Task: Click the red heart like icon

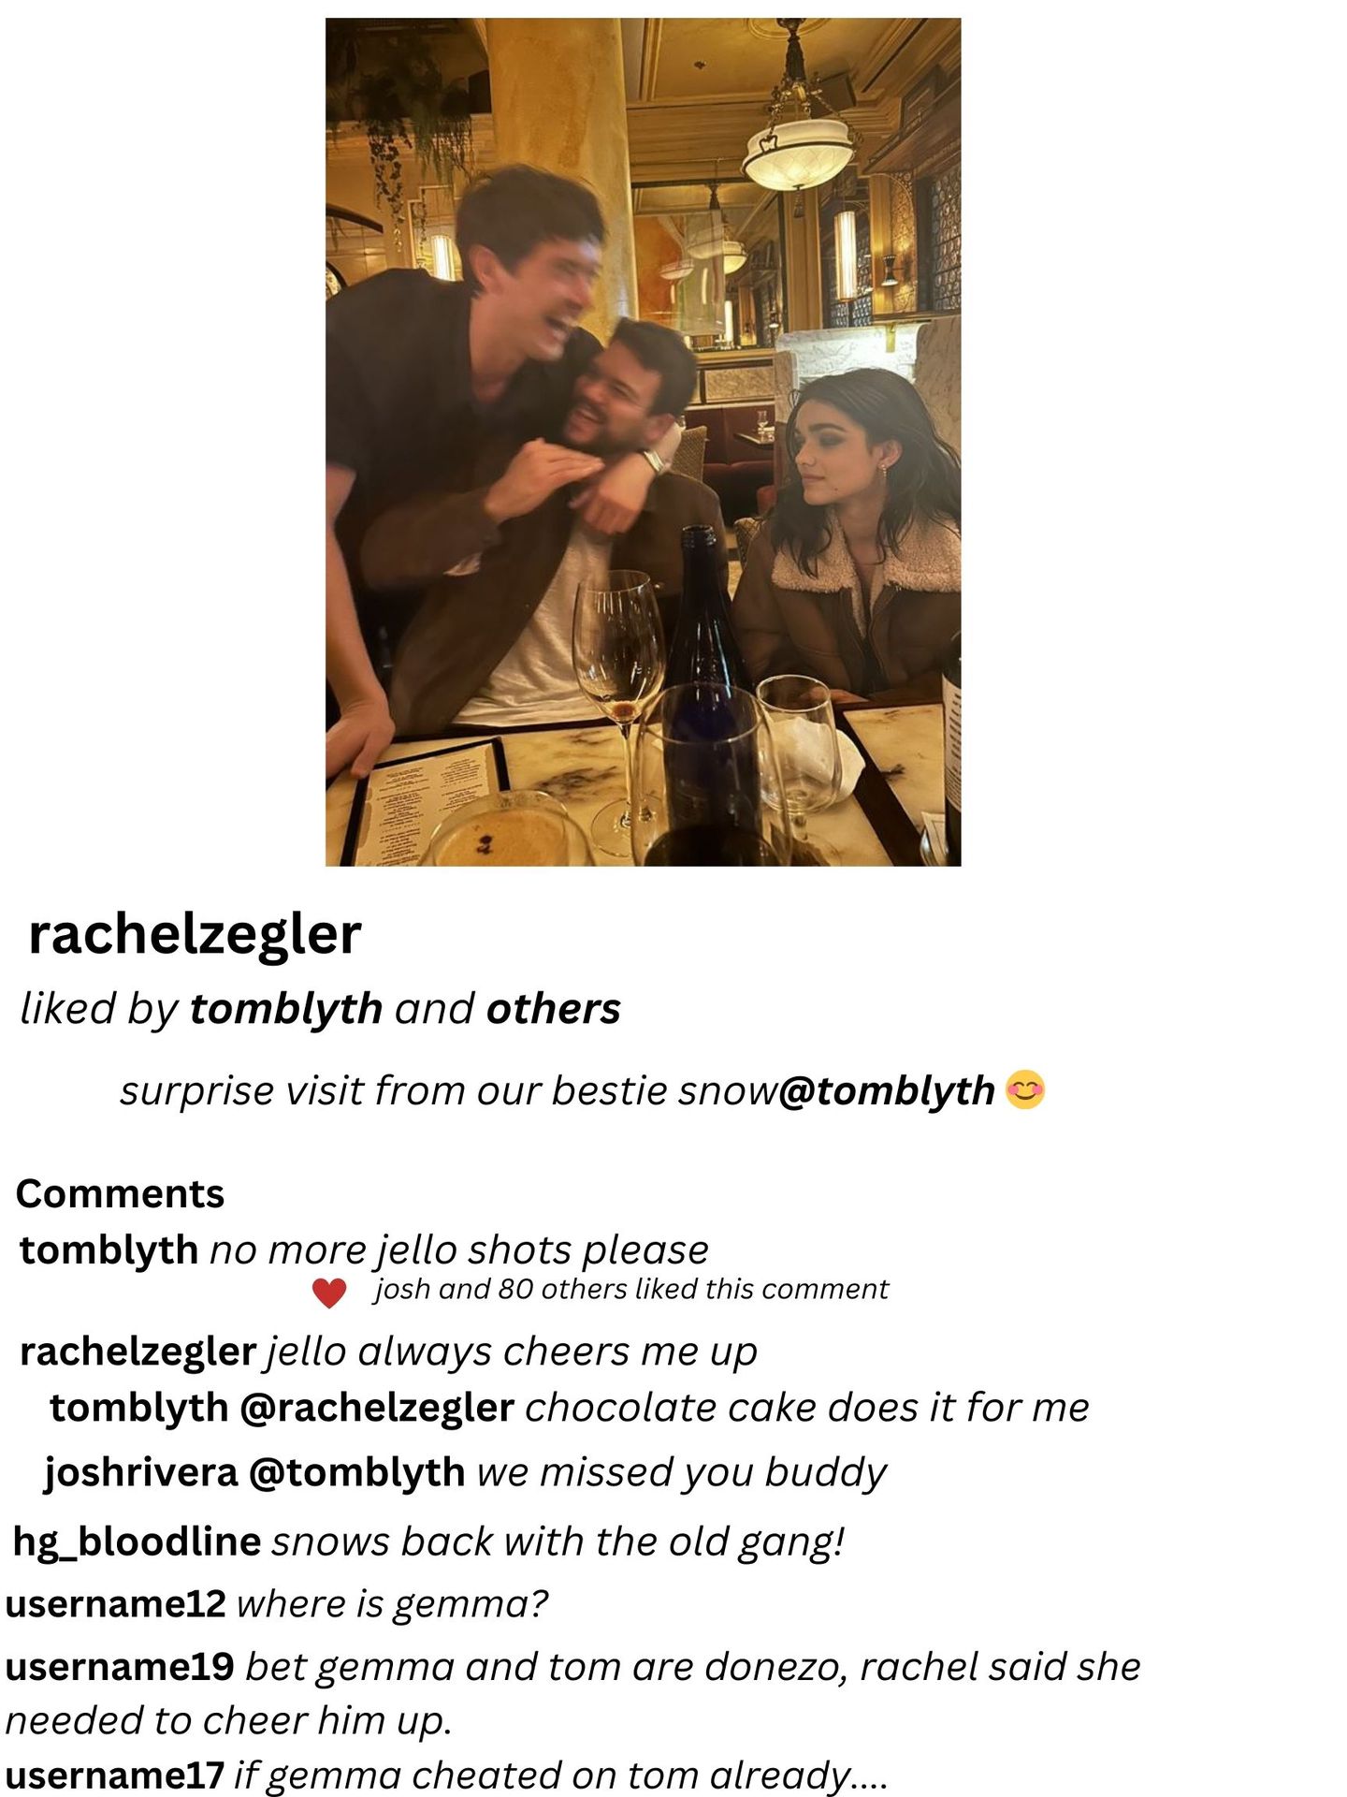Action: pos(328,1293)
